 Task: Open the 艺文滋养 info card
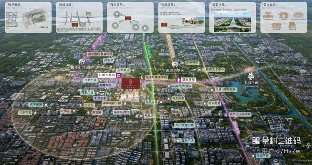pyautogui.click(x=284, y=17)
